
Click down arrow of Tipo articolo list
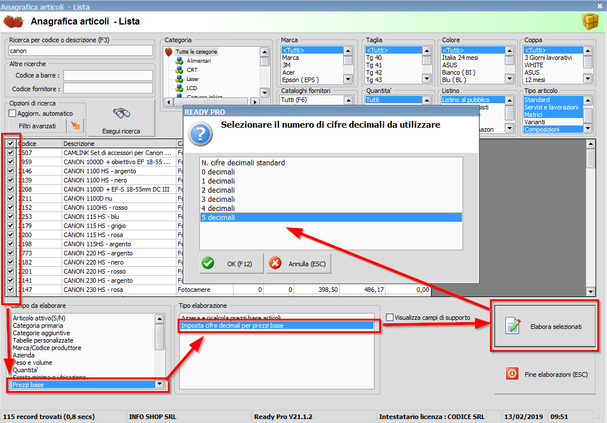(588, 128)
